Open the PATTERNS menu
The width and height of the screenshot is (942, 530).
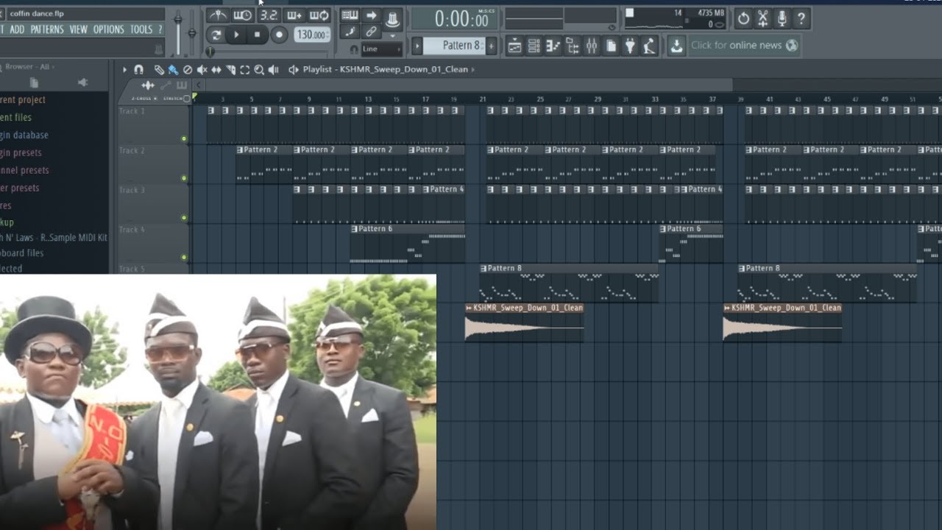[47, 29]
